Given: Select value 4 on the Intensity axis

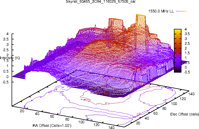Looking at the screenshot, I should tap(8, 34).
